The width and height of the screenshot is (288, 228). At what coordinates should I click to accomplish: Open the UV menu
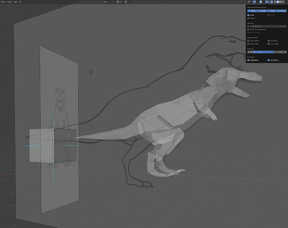21,2
